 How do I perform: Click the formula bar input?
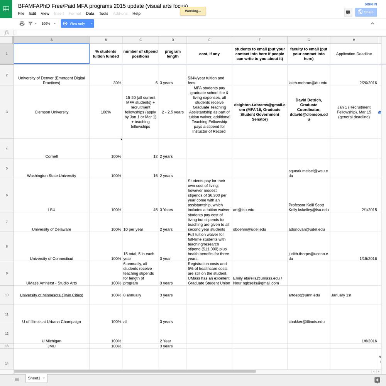[x=200, y=32]
